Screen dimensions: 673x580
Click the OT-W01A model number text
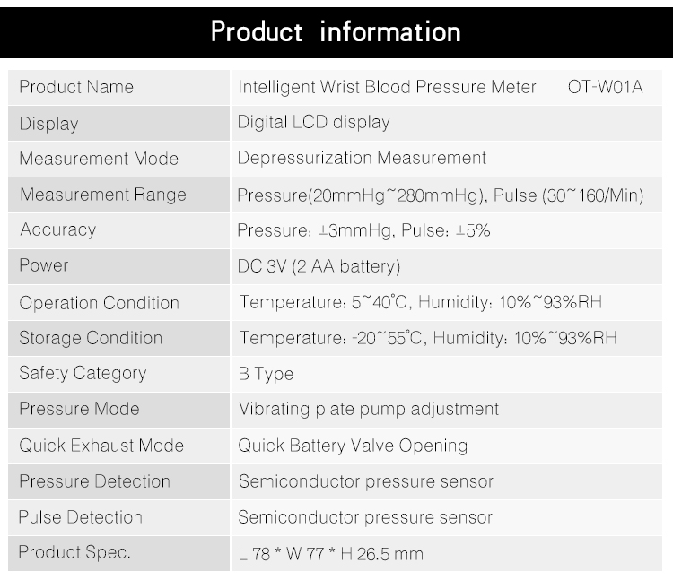click(605, 87)
